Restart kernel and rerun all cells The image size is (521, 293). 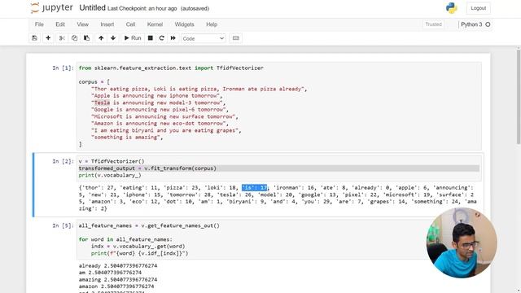[x=173, y=38]
